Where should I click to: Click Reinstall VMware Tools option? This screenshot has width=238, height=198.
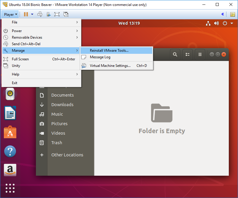[x=116, y=51]
